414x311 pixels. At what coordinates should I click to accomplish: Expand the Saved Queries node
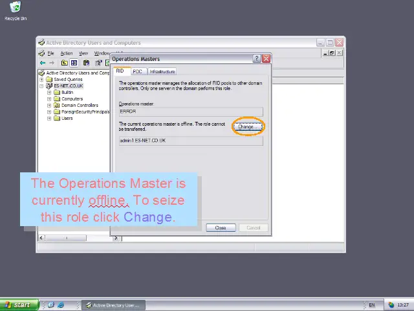pyautogui.click(x=41, y=80)
